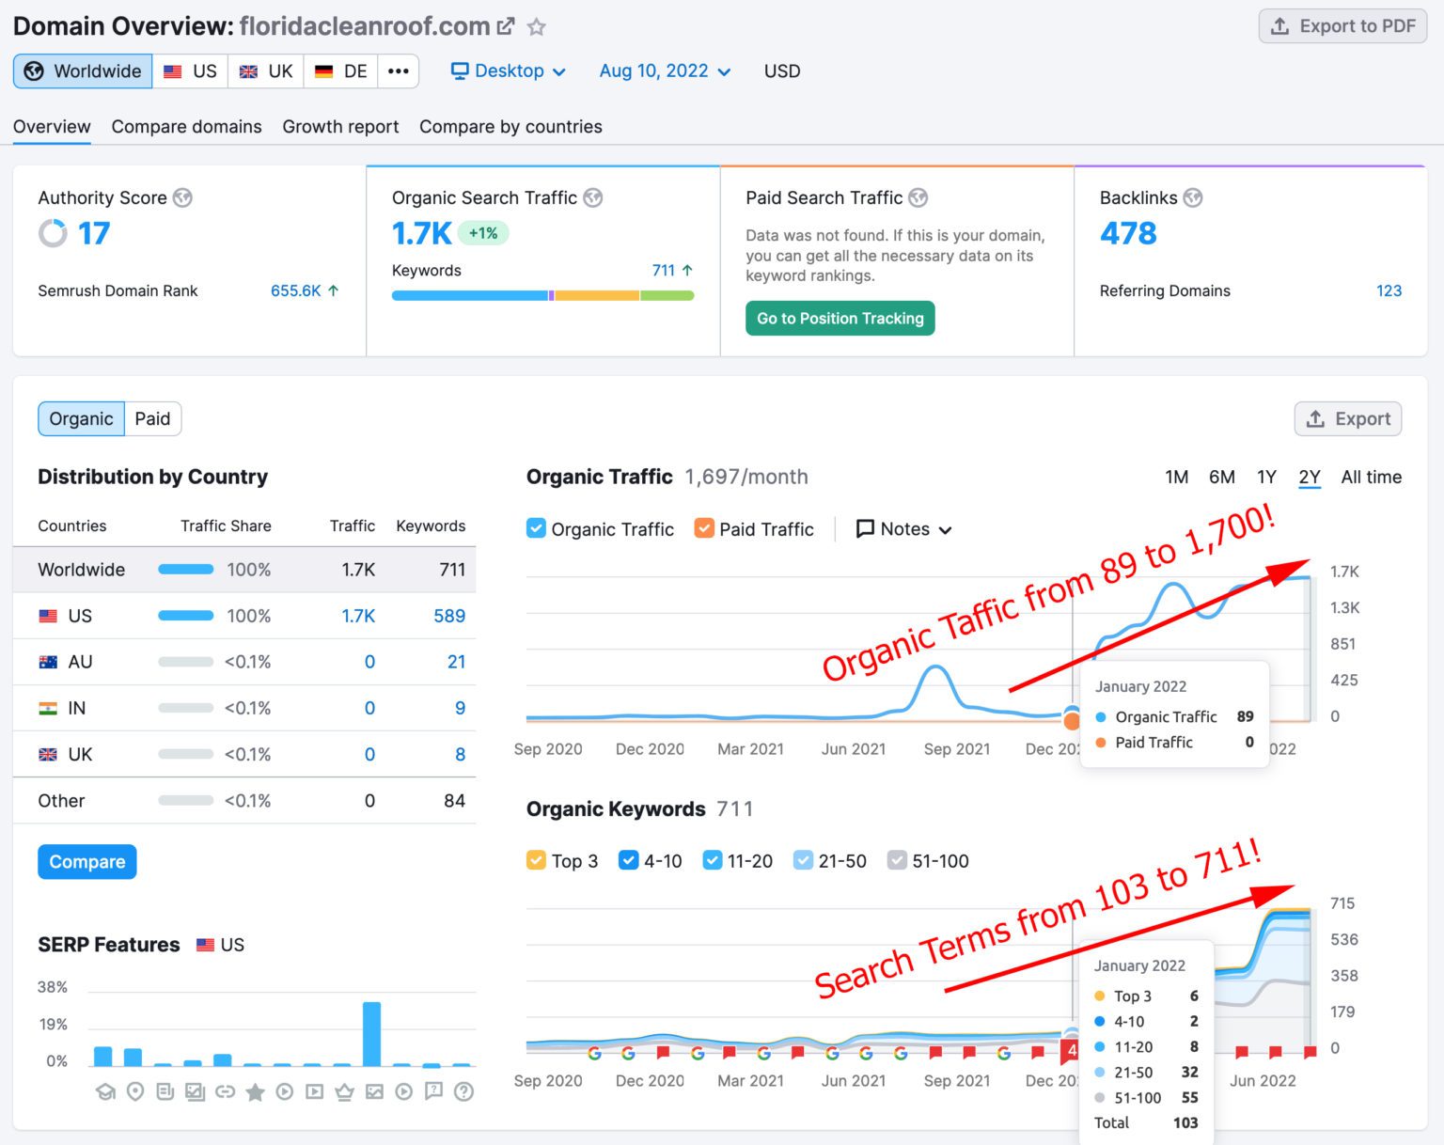This screenshot has height=1145, width=1444.
Task: Open the 589 US keywords link
Action: (449, 616)
